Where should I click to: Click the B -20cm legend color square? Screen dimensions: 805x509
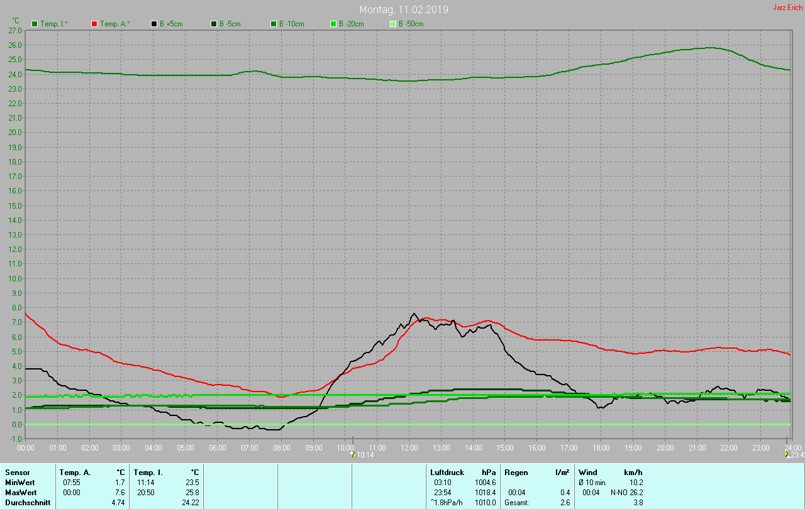click(x=333, y=24)
